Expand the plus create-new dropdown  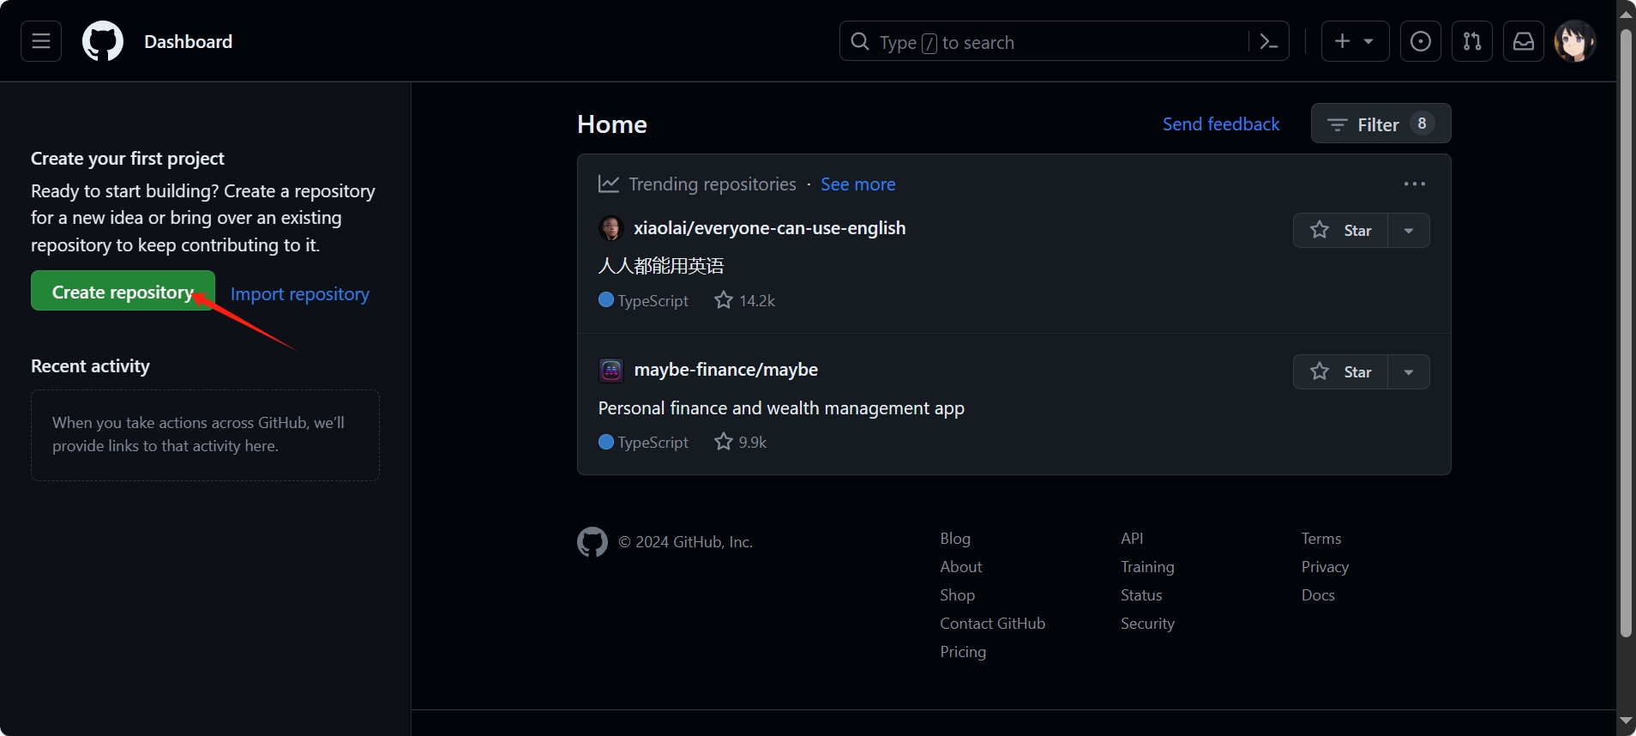[x=1355, y=41]
